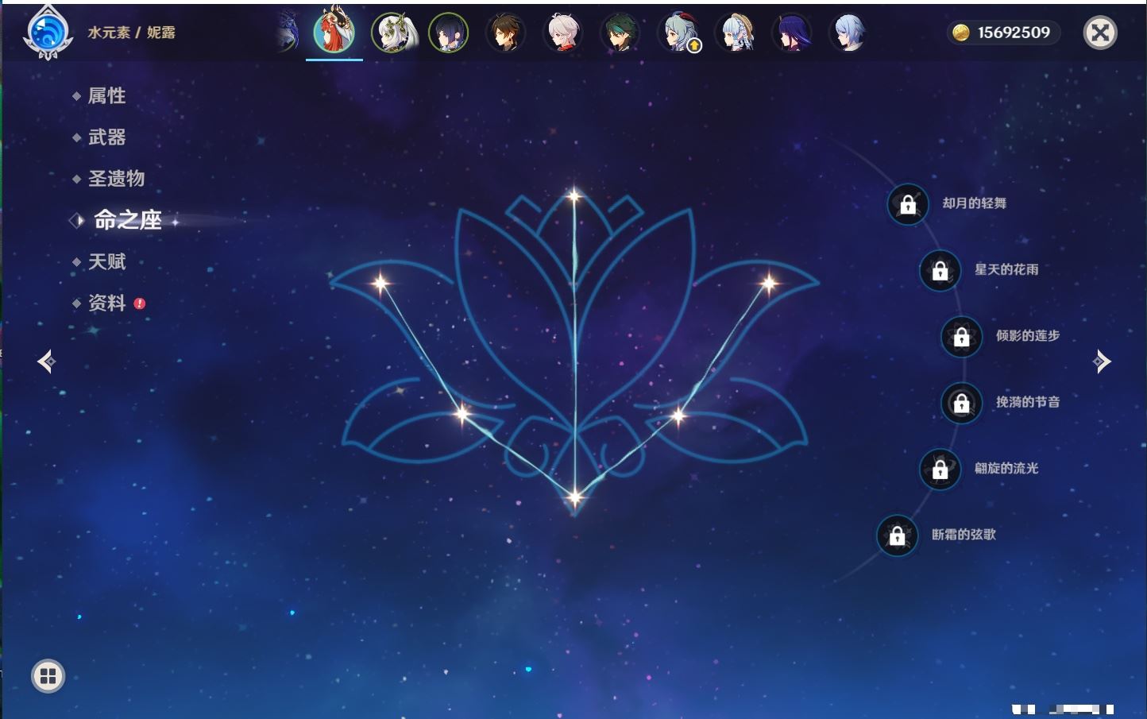
Task: Open the 圣遗物 artifacts page
Action: (116, 179)
